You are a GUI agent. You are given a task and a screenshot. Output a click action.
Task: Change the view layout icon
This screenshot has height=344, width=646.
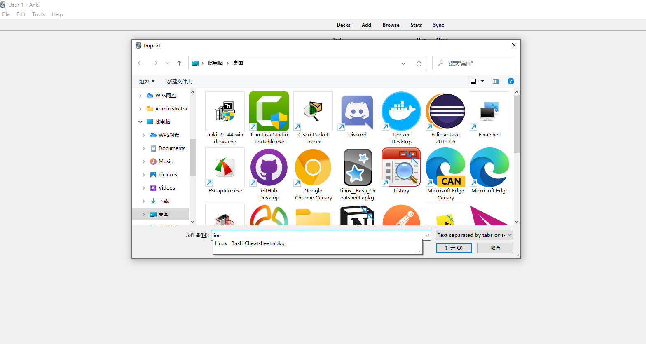(x=473, y=81)
